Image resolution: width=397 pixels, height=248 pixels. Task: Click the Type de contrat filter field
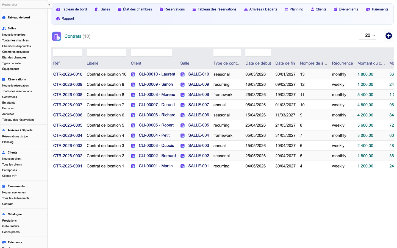[227, 52]
